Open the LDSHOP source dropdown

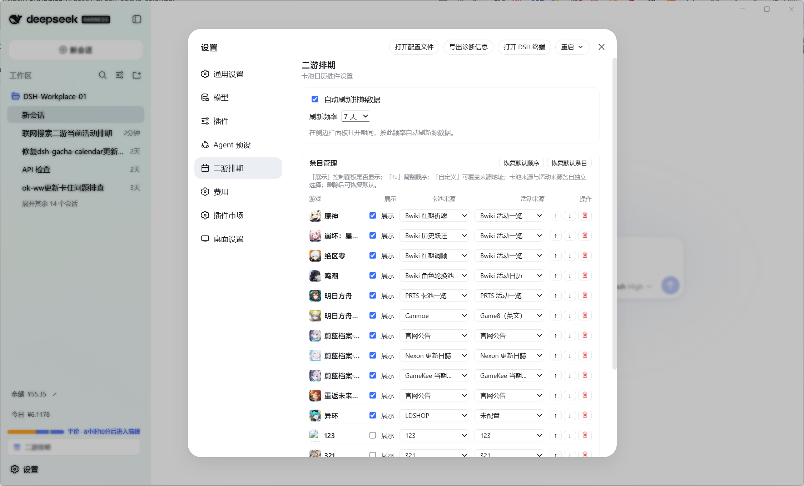click(x=434, y=415)
